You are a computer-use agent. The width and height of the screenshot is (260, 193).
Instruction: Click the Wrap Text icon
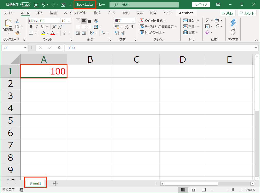click(x=96, y=21)
